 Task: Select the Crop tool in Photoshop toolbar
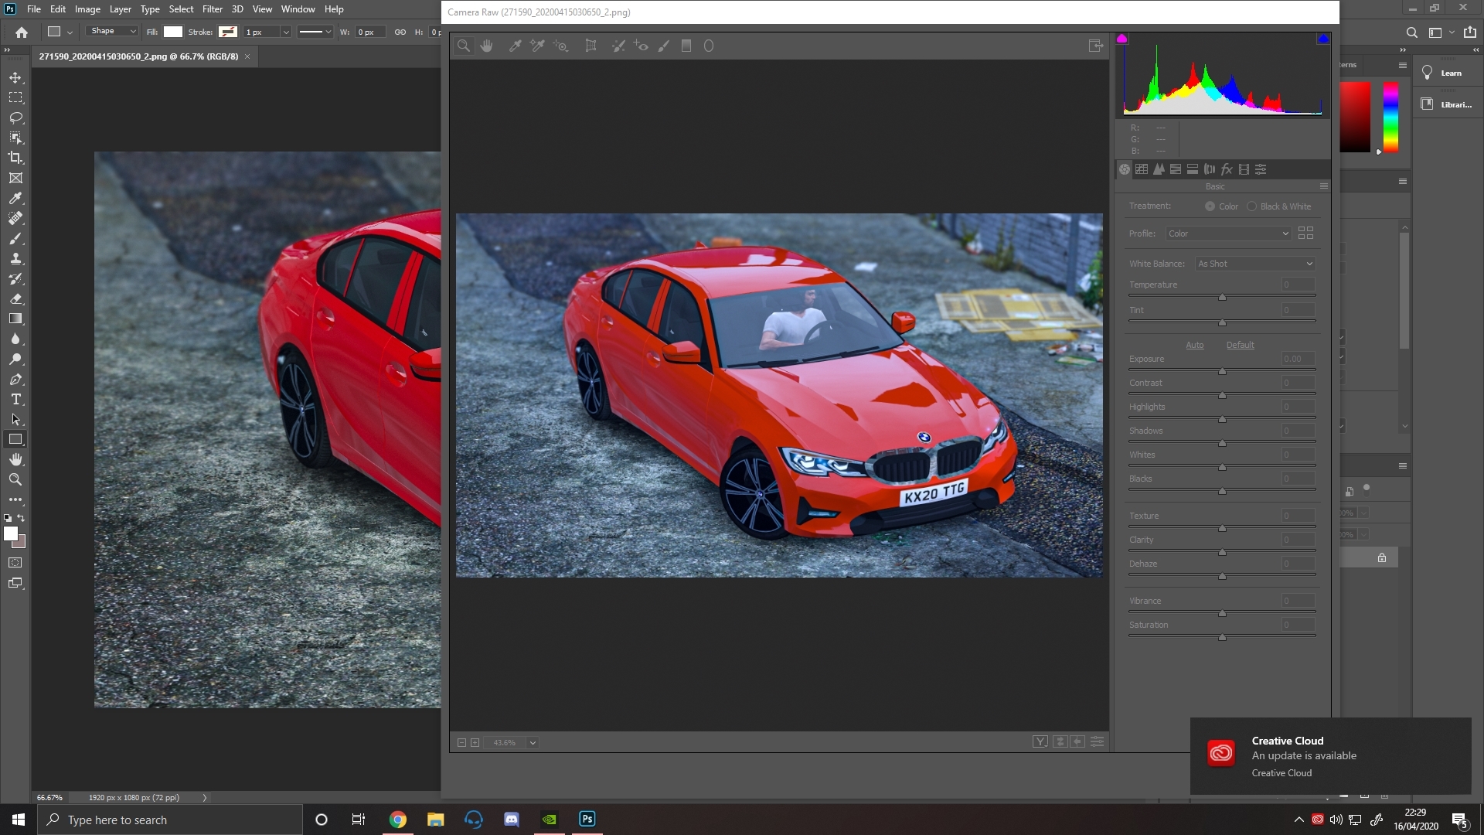click(15, 158)
